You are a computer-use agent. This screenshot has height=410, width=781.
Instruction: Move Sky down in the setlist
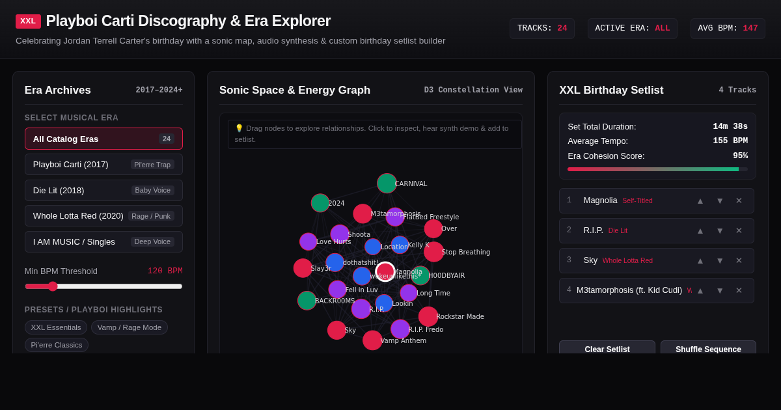coord(720,260)
